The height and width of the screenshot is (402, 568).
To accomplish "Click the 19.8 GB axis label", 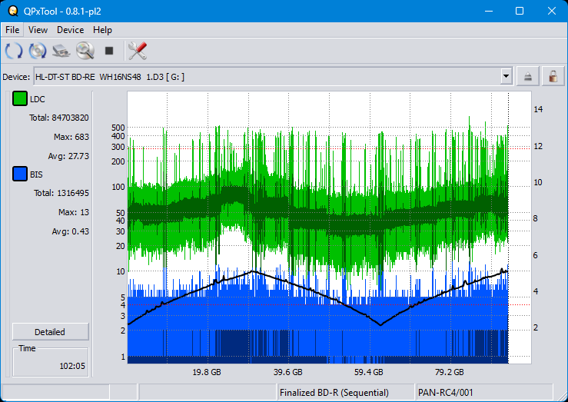I will (207, 372).
